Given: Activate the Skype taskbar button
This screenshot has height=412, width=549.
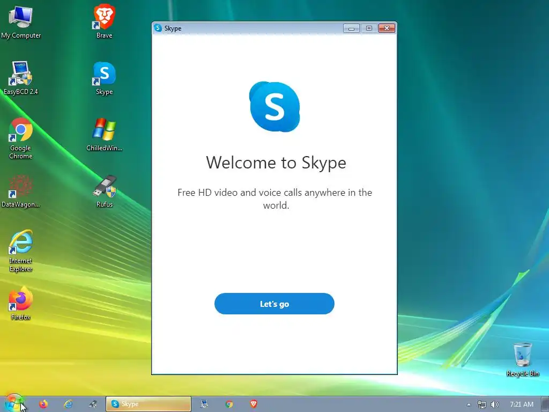Looking at the screenshot, I should tap(149, 404).
